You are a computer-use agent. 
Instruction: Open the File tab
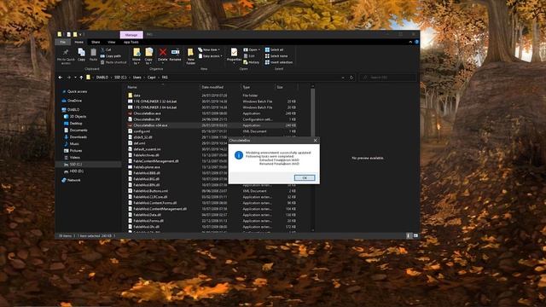pos(62,42)
